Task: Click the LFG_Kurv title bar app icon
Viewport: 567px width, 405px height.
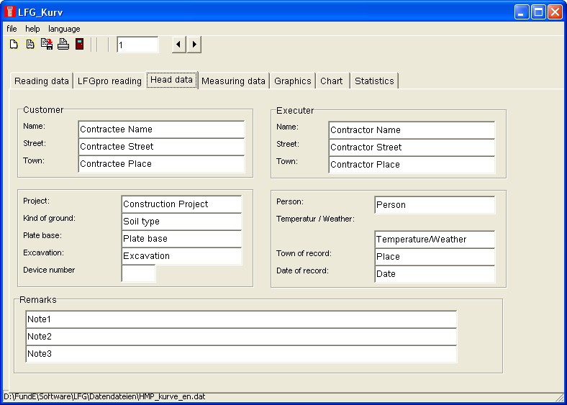Action: (x=10, y=12)
